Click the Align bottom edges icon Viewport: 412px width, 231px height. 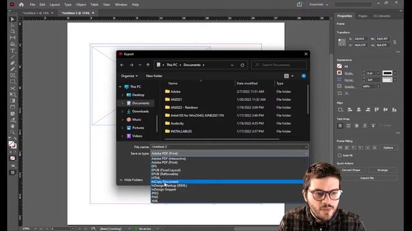394,110
